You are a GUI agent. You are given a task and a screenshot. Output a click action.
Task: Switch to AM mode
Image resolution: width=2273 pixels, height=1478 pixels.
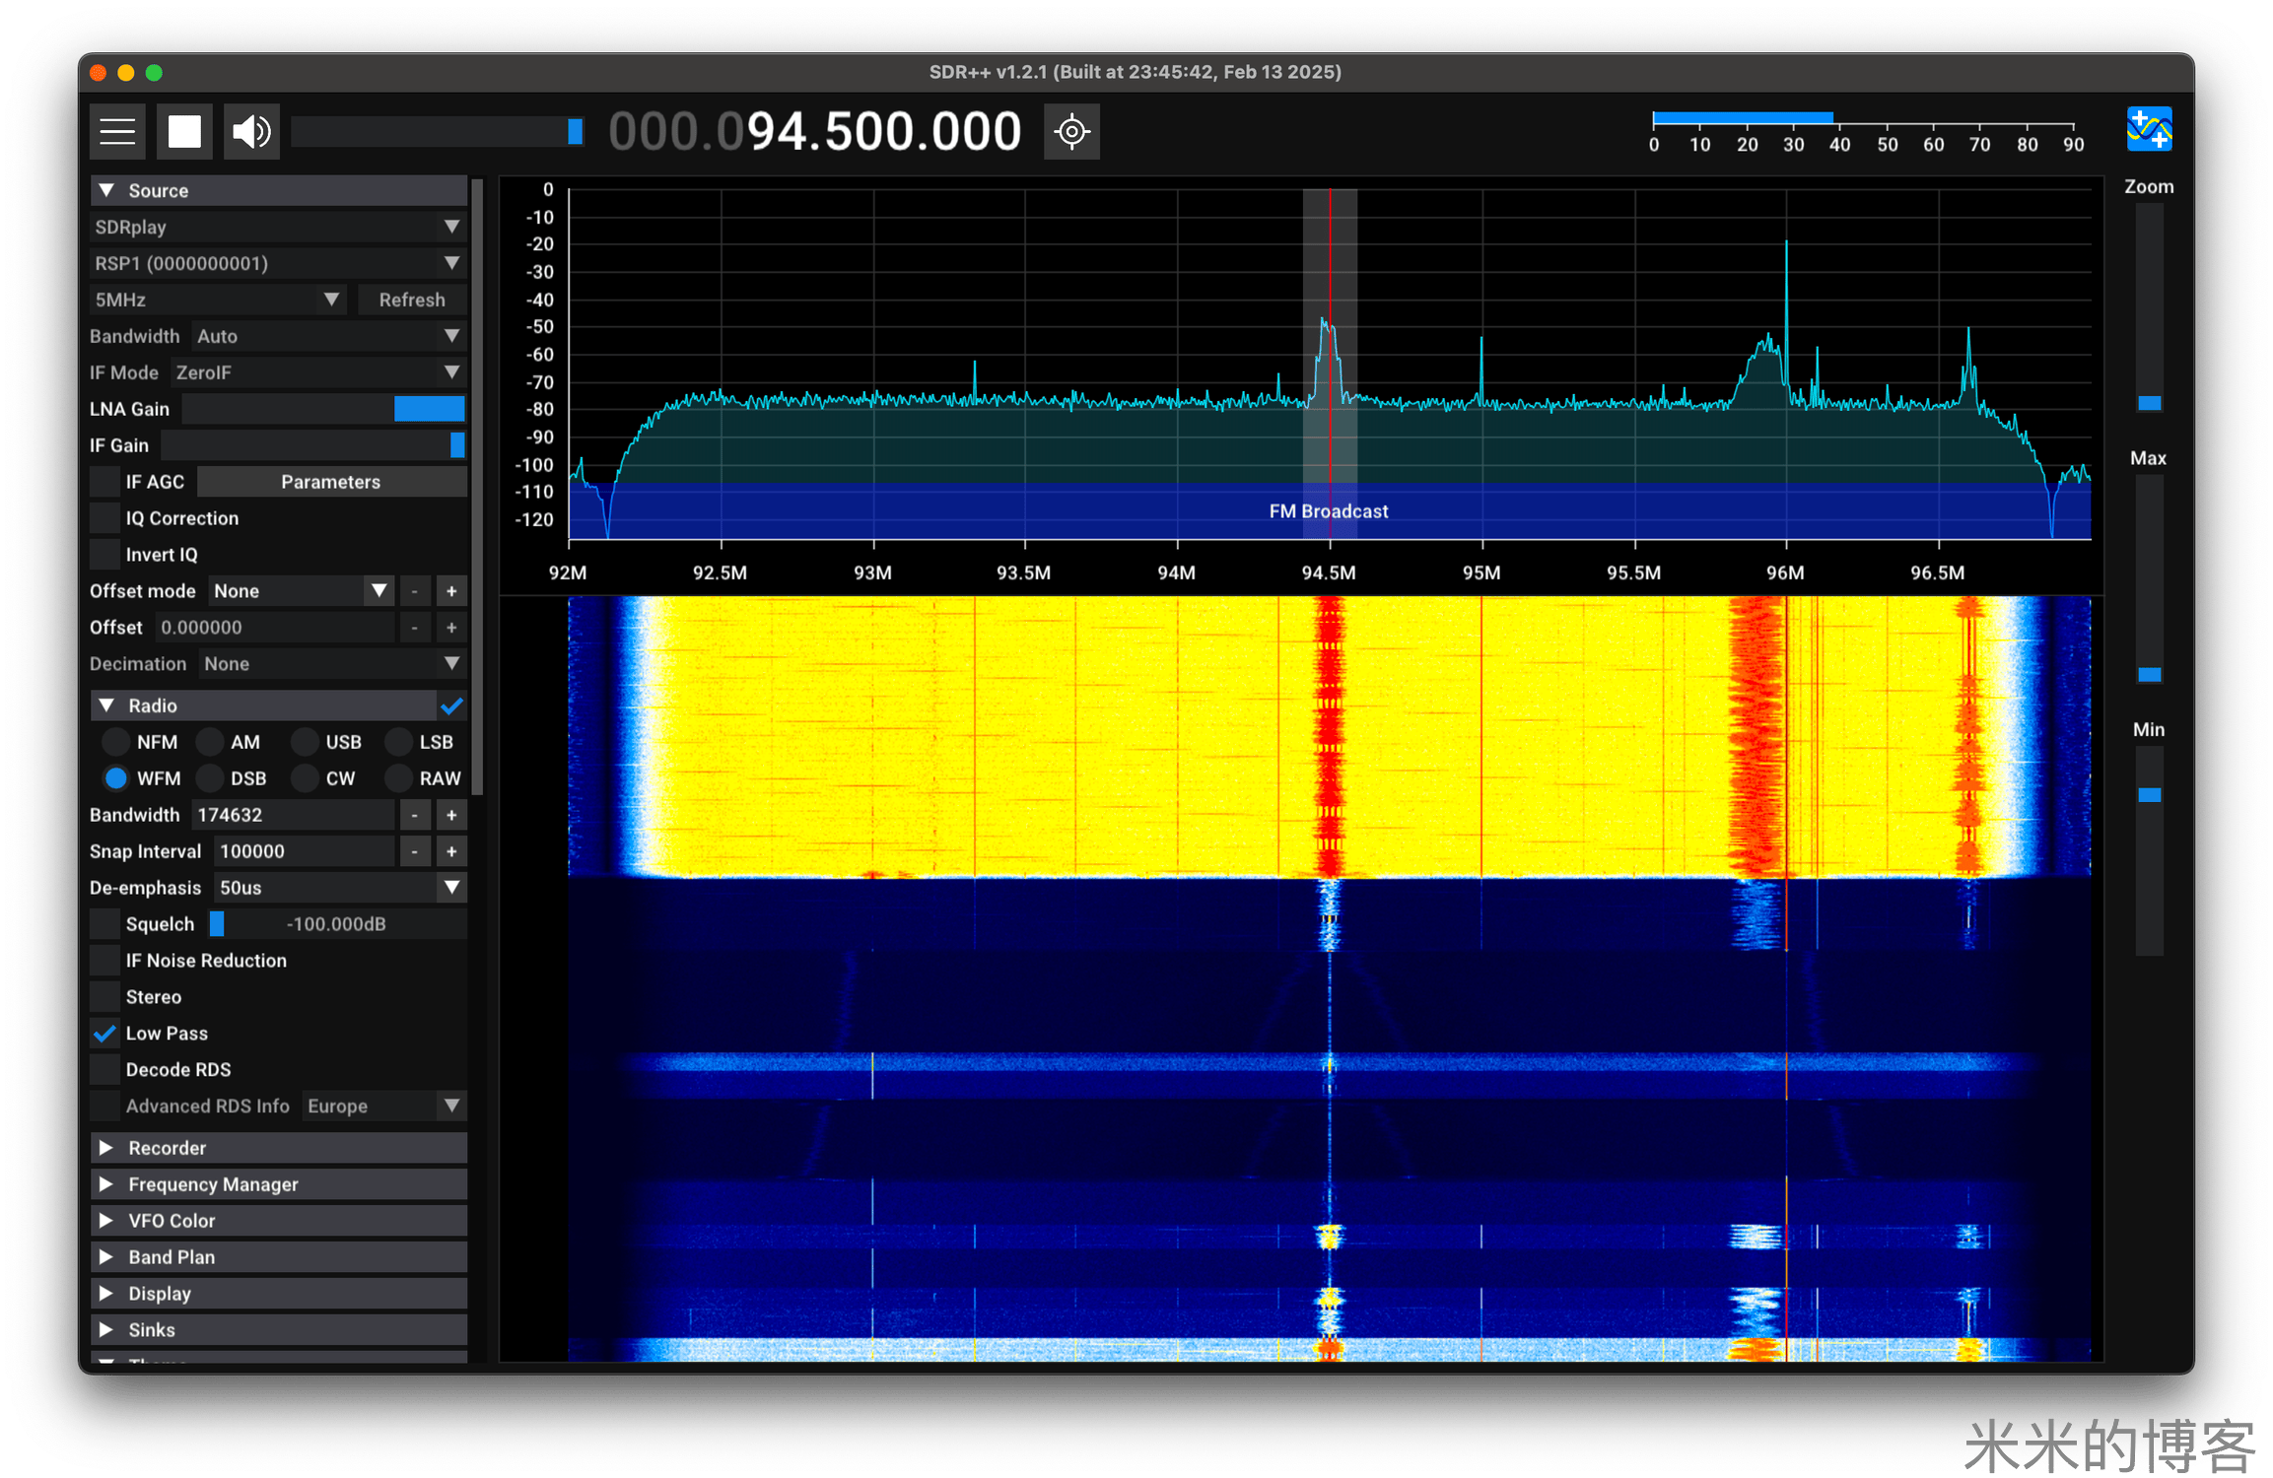[211, 741]
